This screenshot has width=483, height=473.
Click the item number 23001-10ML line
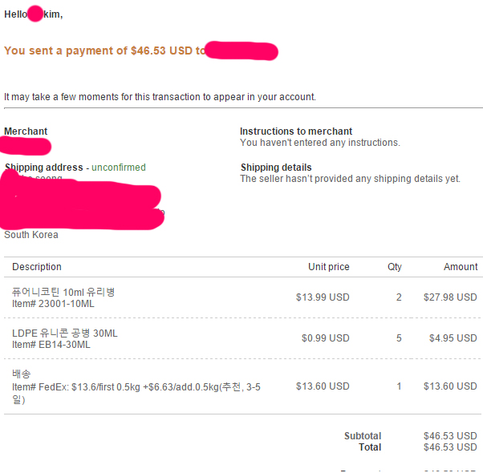pos(51,304)
